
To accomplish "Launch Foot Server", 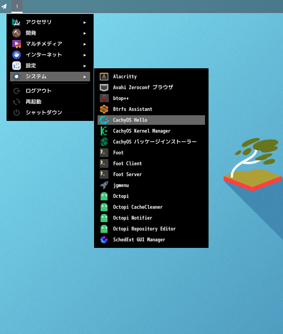I will [151, 174].
